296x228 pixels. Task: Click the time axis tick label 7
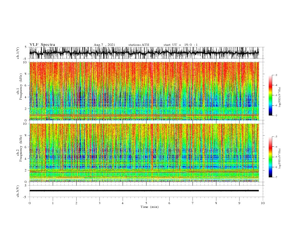click(x=193, y=203)
